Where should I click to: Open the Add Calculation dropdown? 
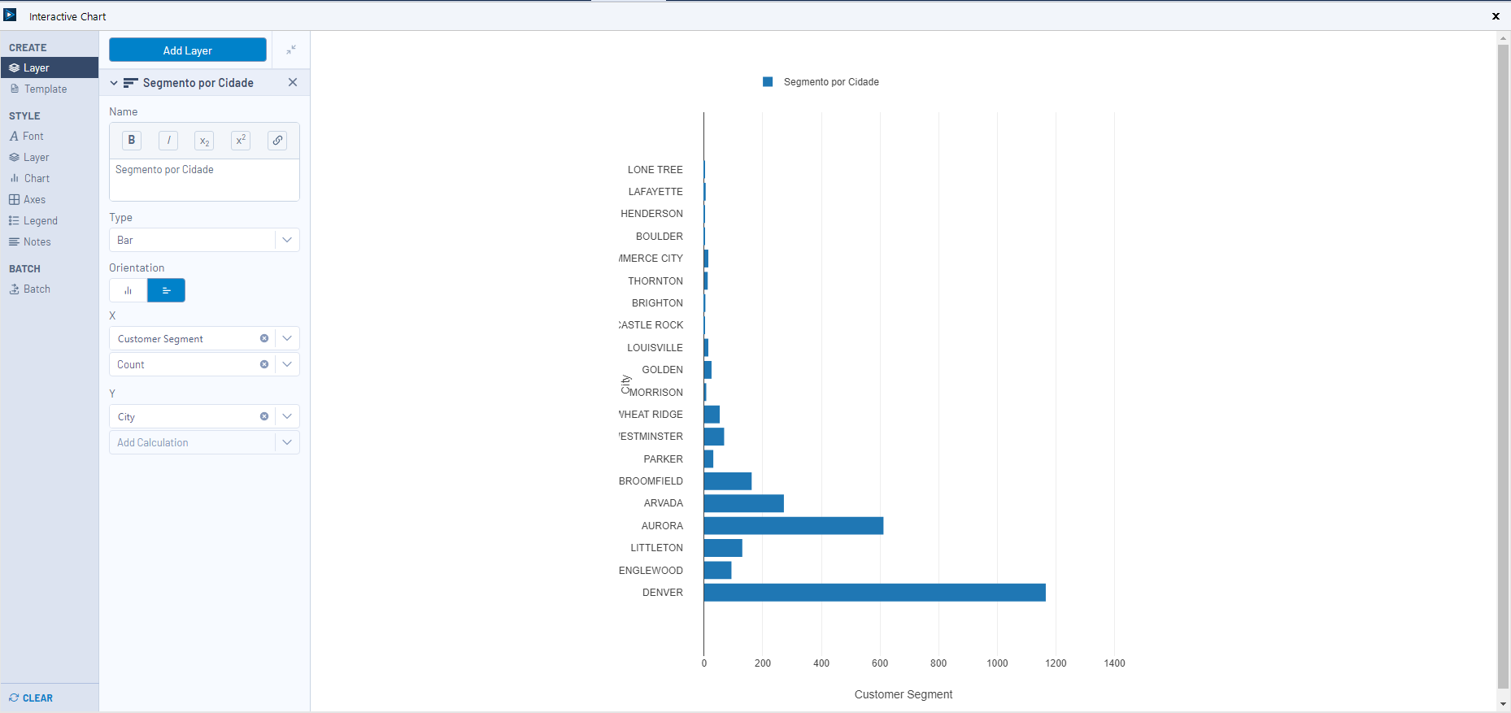[287, 442]
